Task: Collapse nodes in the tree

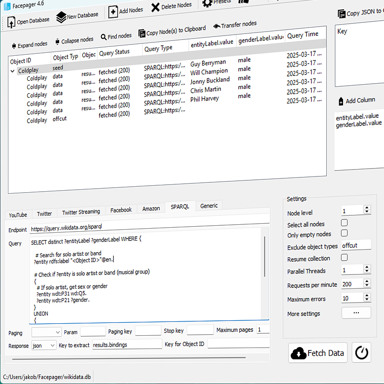Action: pyautogui.click(x=57, y=41)
